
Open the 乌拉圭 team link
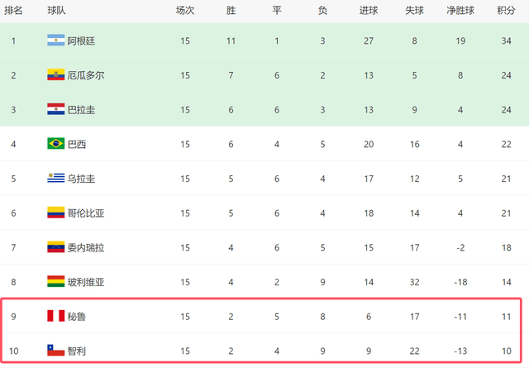[81, 179]
